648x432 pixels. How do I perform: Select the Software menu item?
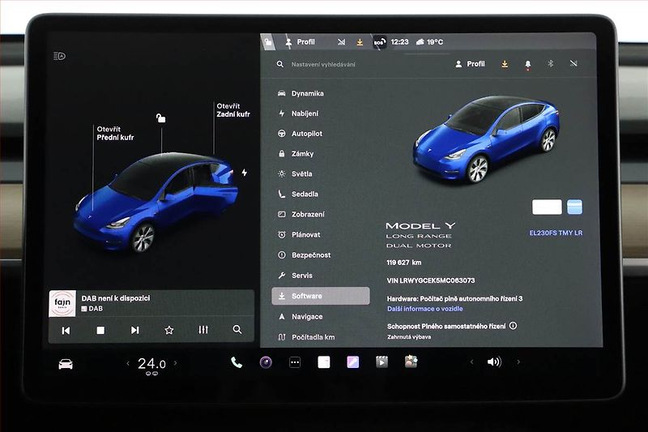(x=321, y=296)
